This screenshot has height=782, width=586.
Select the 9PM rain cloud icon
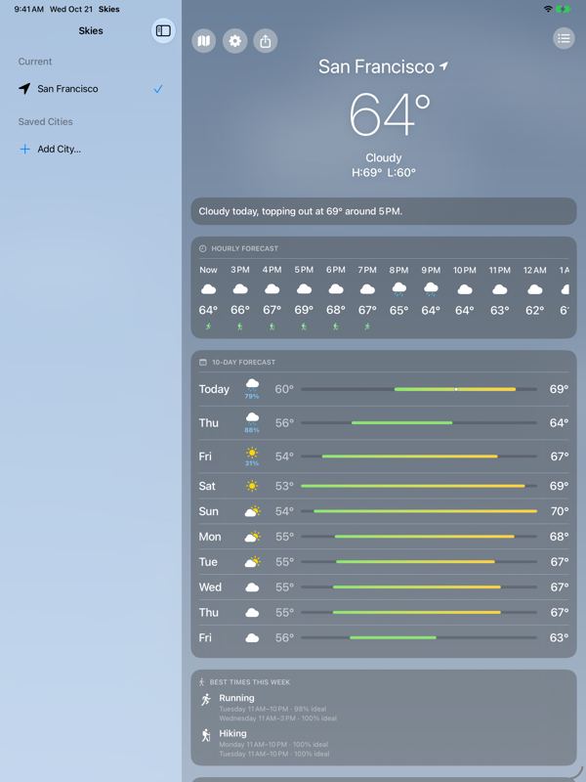[x=431, y=289]
